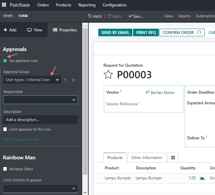Click Add an approval rule link
This screenshot has height=195, width=215.
pos(21,139)
